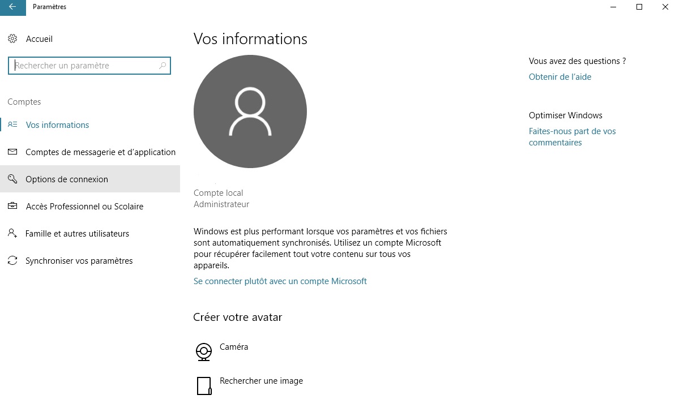675x412 pixels.
Task: Click the sync arrows icon for Synchroniser
Action: point(12,261)
